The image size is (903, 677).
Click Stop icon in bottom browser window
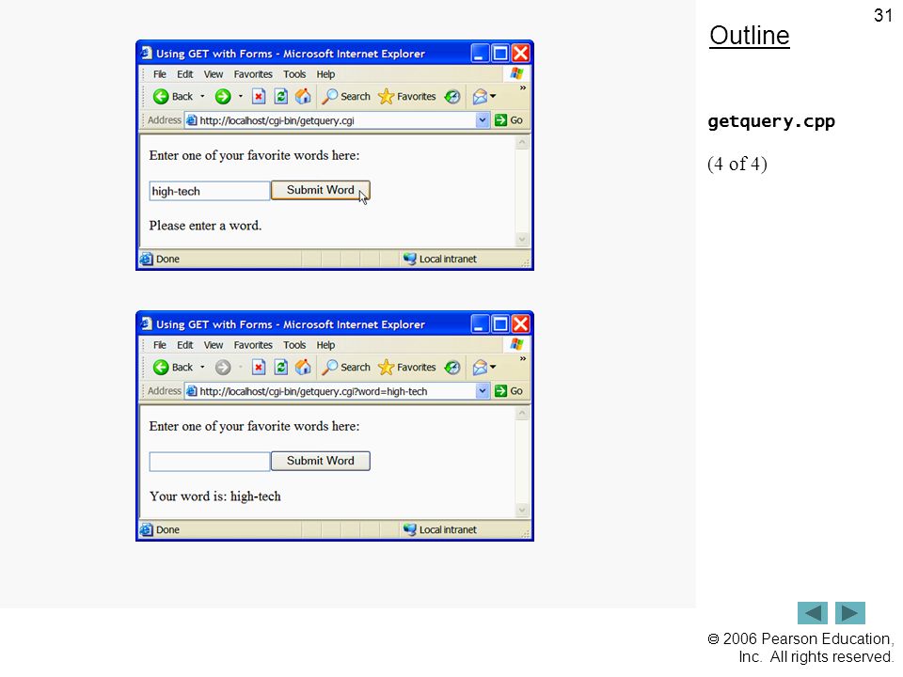click(x=259, y=368)
